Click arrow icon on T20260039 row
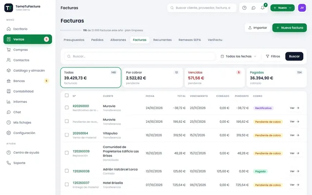This screenshot has width=312, height=195. point(298,153)
